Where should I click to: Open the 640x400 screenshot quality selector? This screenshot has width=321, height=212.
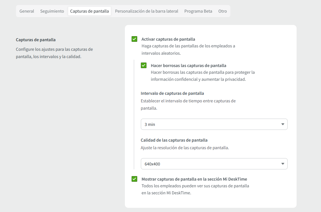(210, 164)
